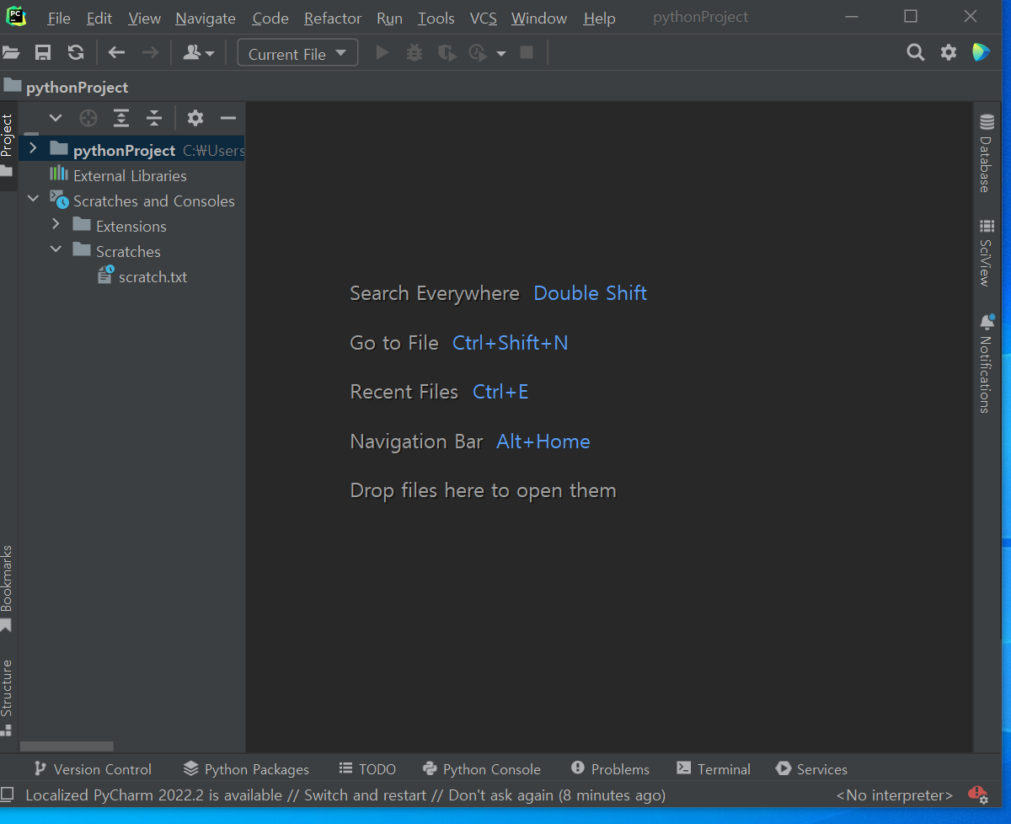The width and height of the screenshot is (1011, 824).
Task: Click the green Run button icon
Action: pos(382,53)
